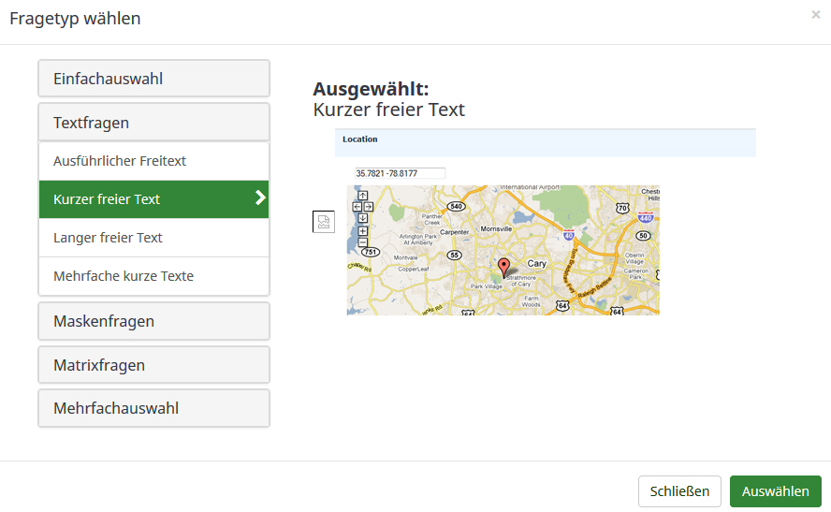Viewport: 831px width, 512px height.
Task: Select Ausführlicher Freitext question type
Action: coord(153,161)
